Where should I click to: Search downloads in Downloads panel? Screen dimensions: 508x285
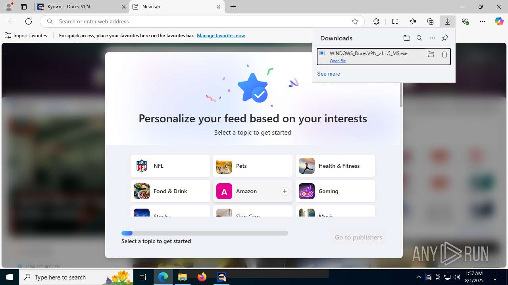pyautogui.click(x=419, y=38)
